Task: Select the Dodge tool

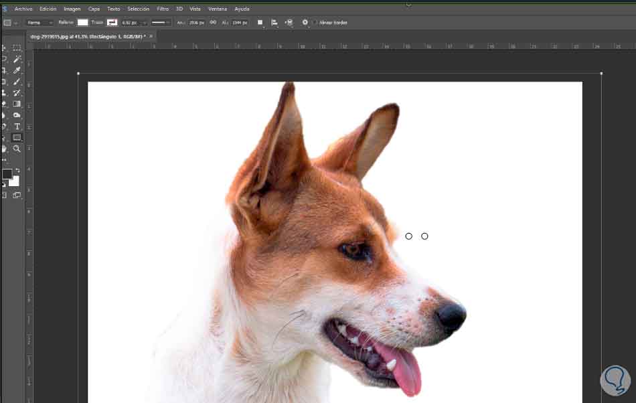Action: [x=17, y=115]
